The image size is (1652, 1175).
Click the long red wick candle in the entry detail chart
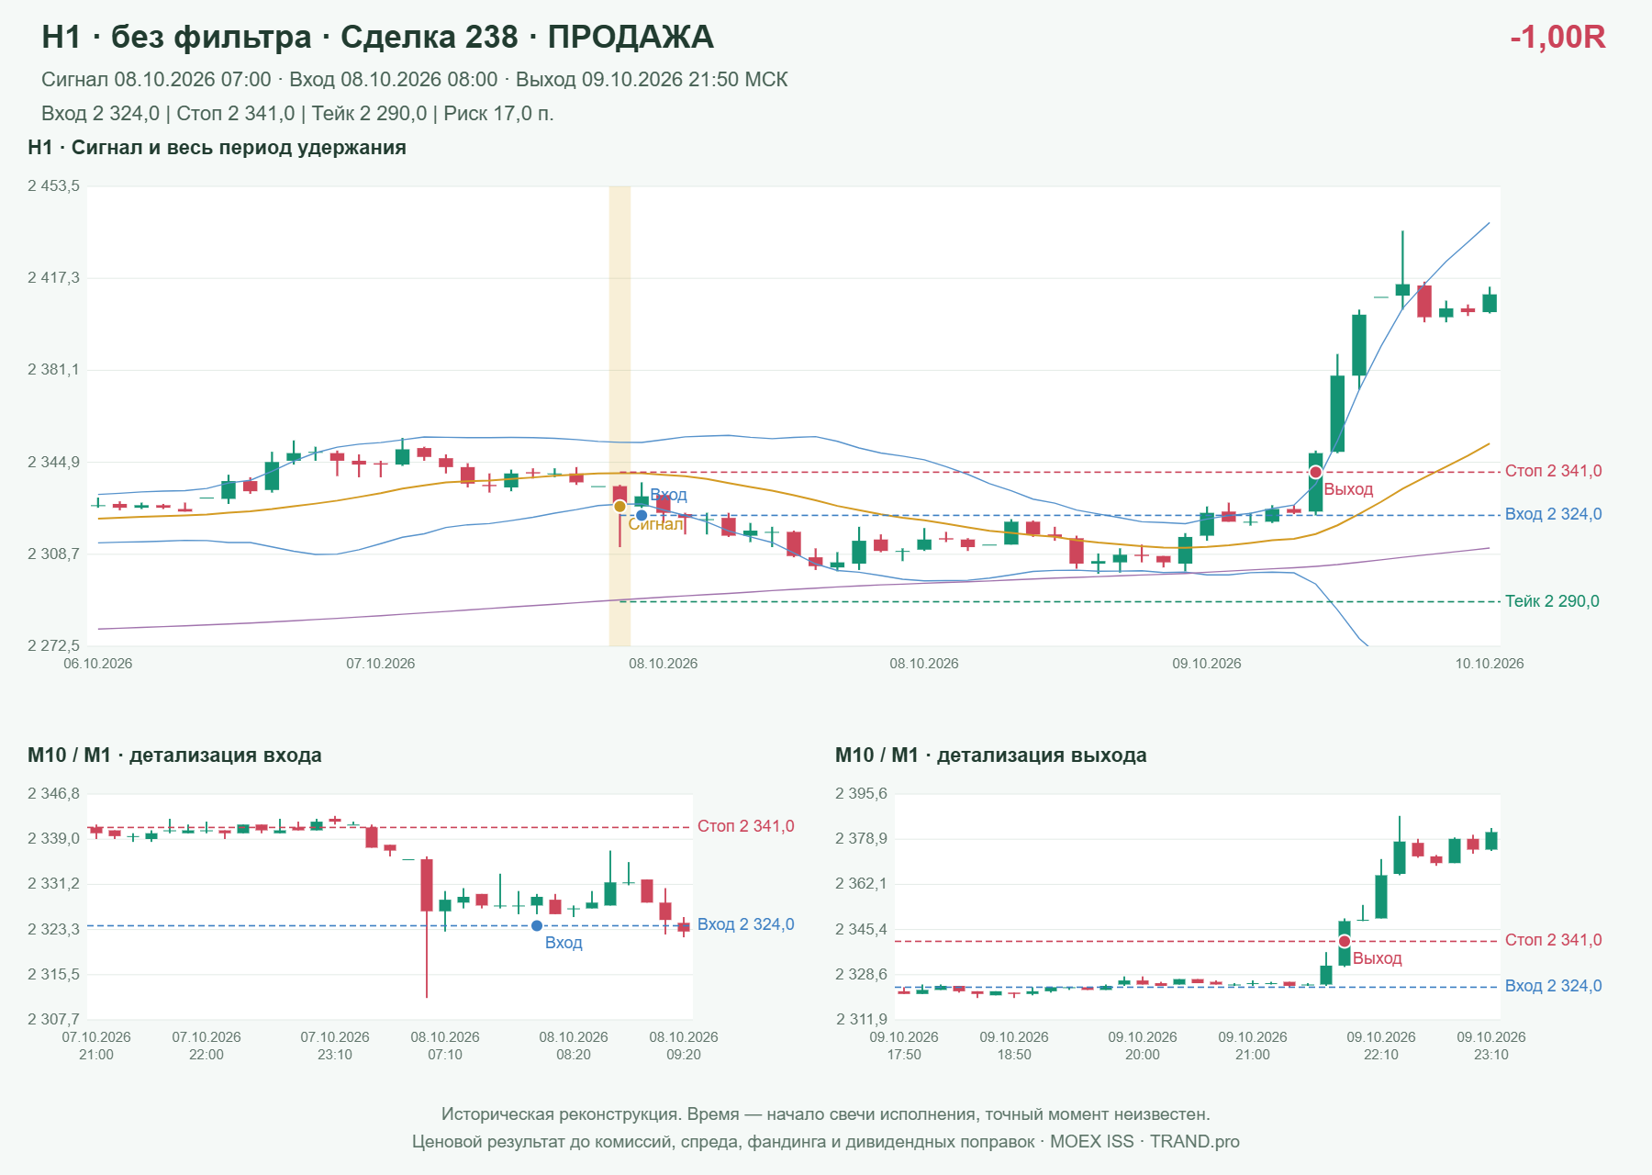click(x=427, y=927)
